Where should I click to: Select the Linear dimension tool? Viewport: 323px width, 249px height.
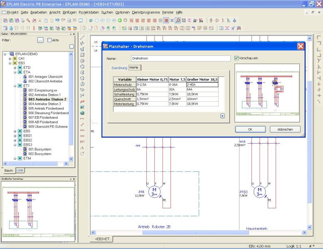click(x=82, y=119)
